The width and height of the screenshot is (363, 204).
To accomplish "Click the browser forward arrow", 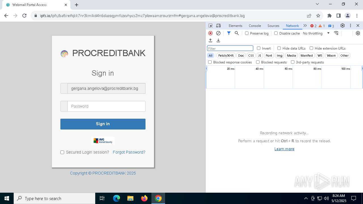I will point(15,16).
